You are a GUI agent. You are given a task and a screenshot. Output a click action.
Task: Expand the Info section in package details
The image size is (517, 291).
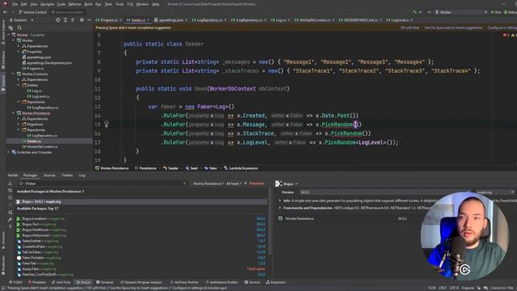(280, 200)
